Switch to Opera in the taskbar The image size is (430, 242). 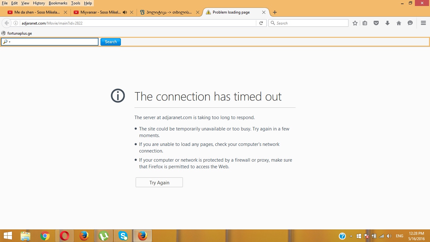65,236
